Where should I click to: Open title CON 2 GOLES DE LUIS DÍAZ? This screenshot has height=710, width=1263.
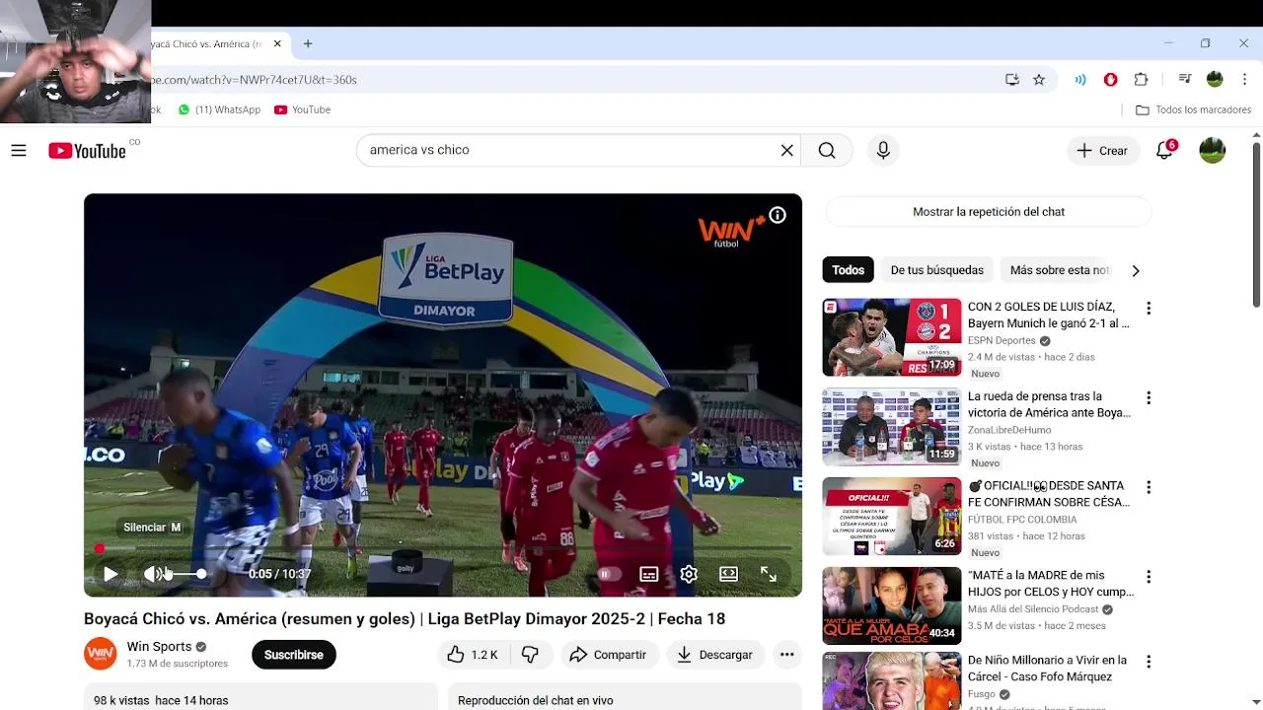pyautogui.click(x=1049, y=315)
